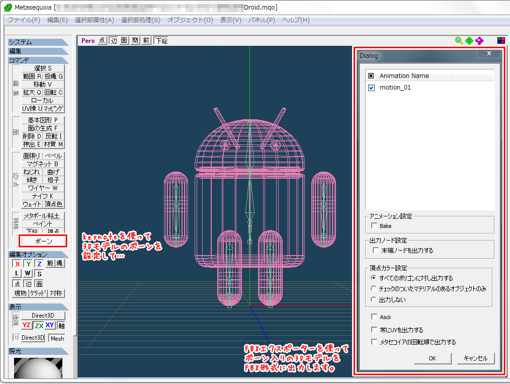Screen dimensions: 510x384
Task: Click the Pers projection label in viewport toolbar
Action: (x=88, y=41)
